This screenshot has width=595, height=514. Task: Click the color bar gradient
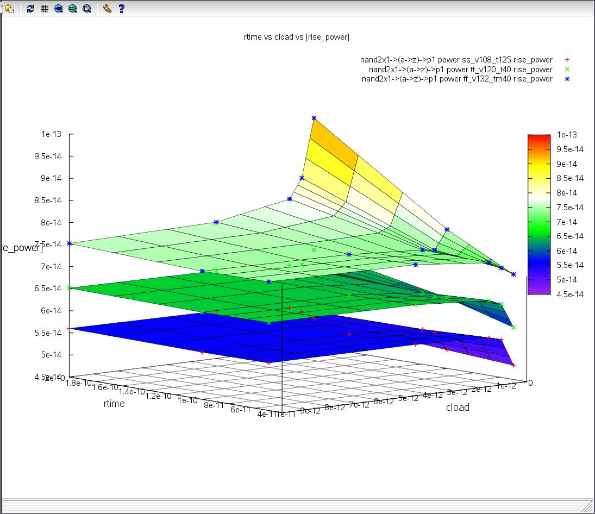[x=539, y=214]
